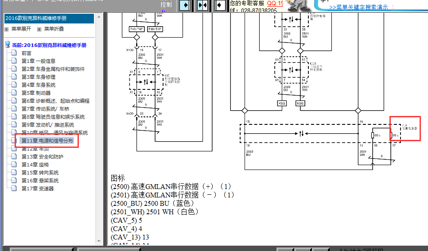The height and width of the screenshot is (251, 428).
Task: Click the right-arrow panel control icon
Action: click(x=185, y=5)
